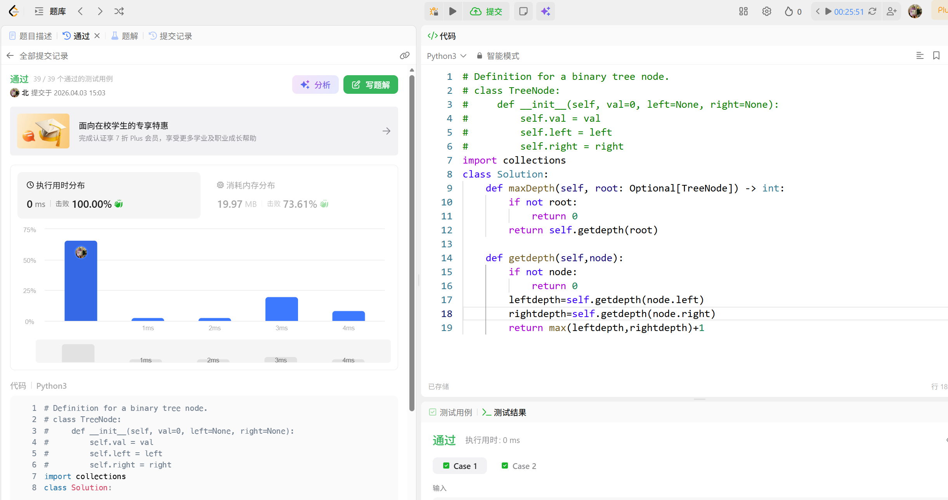Open the 提交记录 tab

(x=171, y=36)
